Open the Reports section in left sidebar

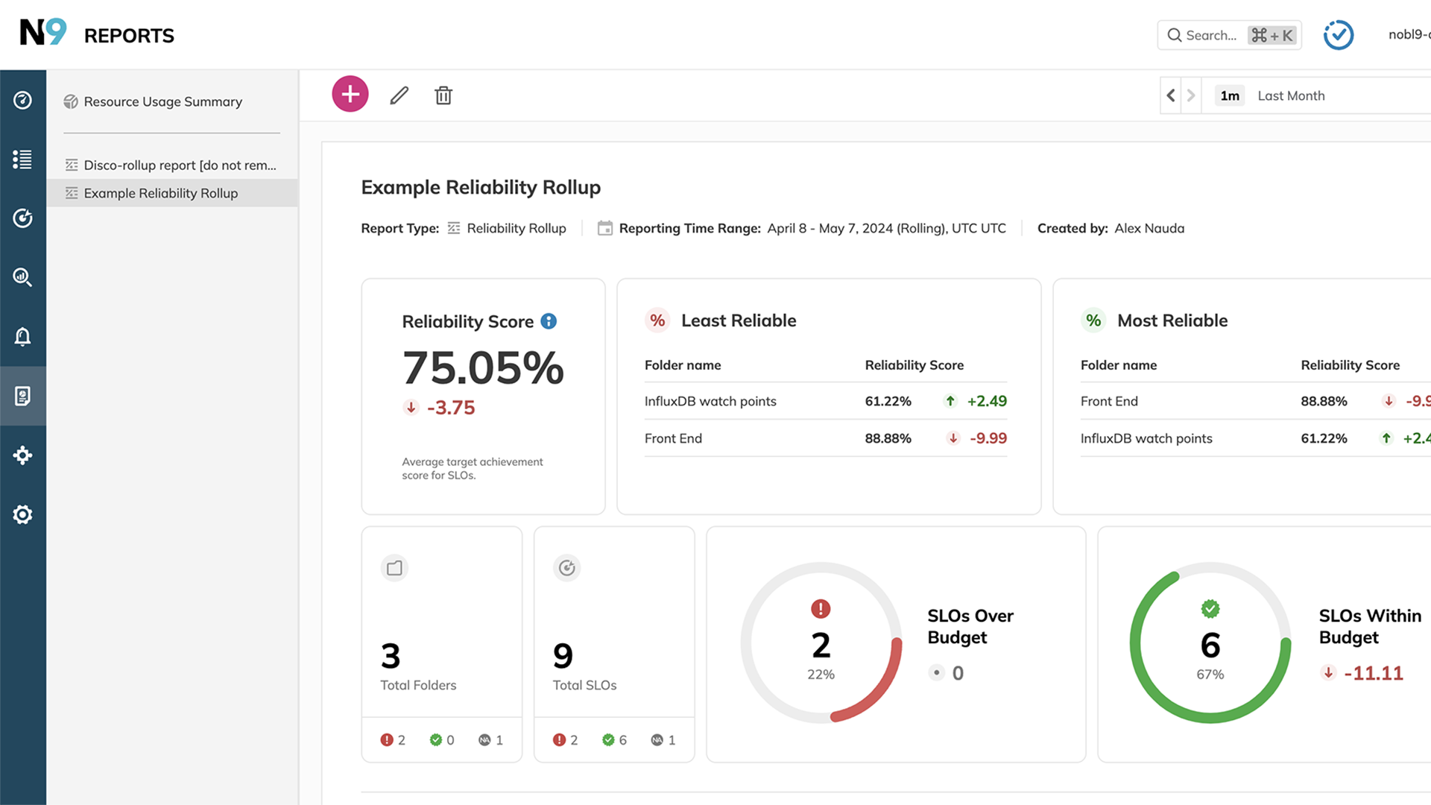22,396
